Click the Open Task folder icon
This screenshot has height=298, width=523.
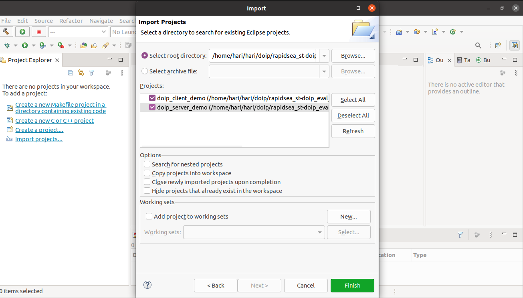pyautogui.click(x=95, y=45)
